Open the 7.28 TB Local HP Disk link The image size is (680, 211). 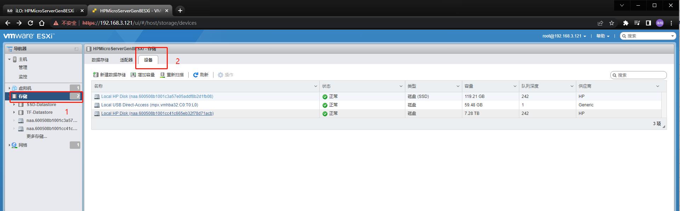(157, 113)
